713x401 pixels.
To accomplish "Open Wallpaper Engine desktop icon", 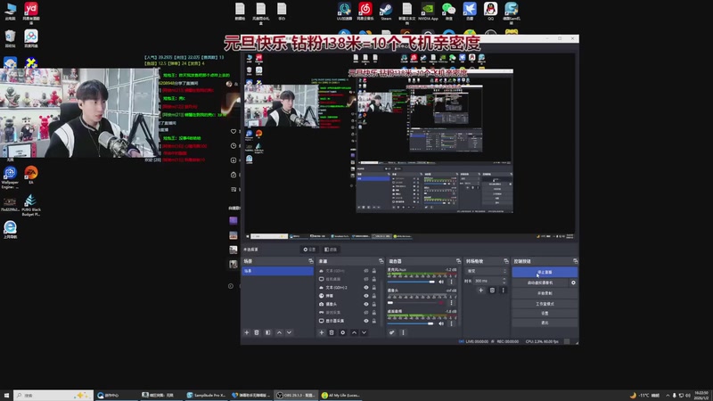I will click(x=10, y=177).
